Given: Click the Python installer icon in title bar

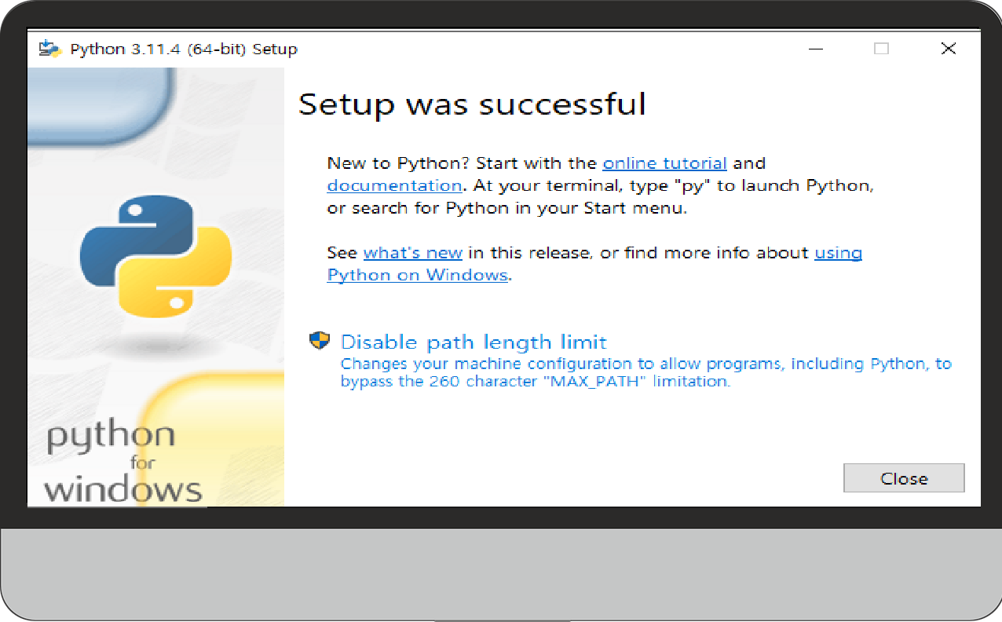Looking at the screenshot, I should point(50,49).
